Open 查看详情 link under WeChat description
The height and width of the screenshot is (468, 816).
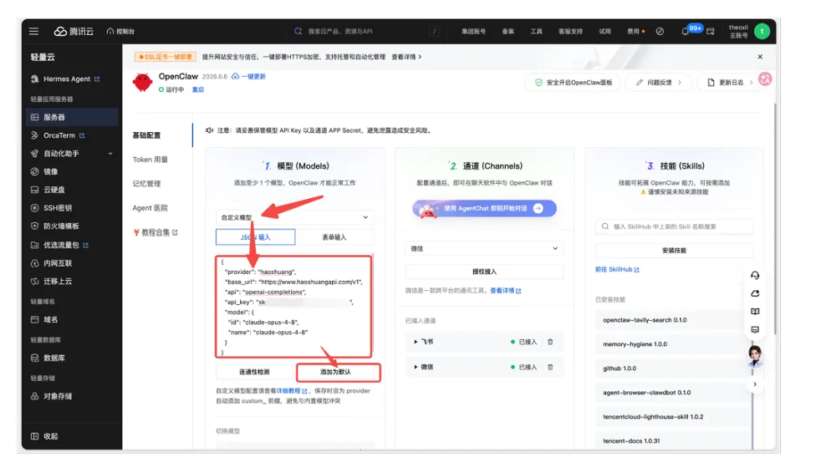pos(505,291)
